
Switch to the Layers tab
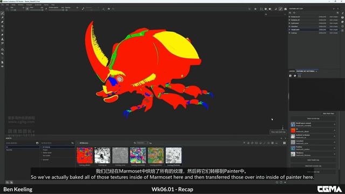[x=292, y=71]
